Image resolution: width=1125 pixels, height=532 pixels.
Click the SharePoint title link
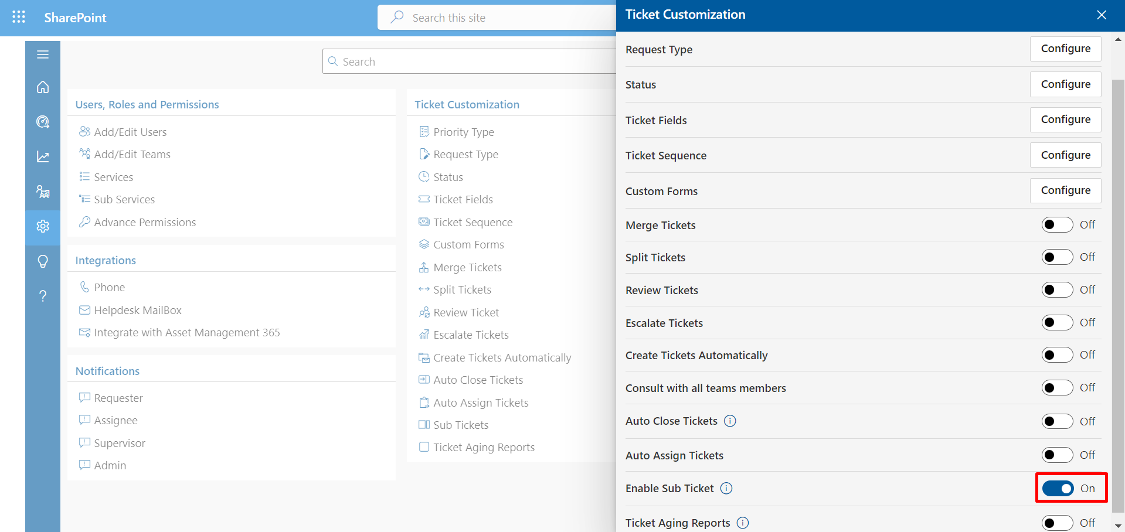pyautogui.click(x=75, y=18)
